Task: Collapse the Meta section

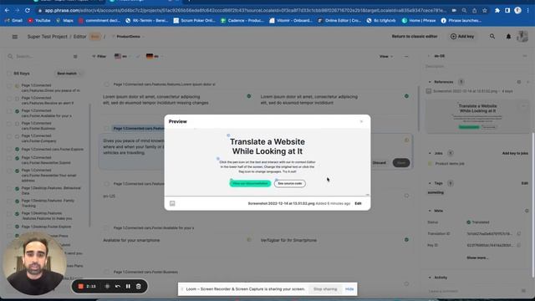Action: (x=430, y=211)
